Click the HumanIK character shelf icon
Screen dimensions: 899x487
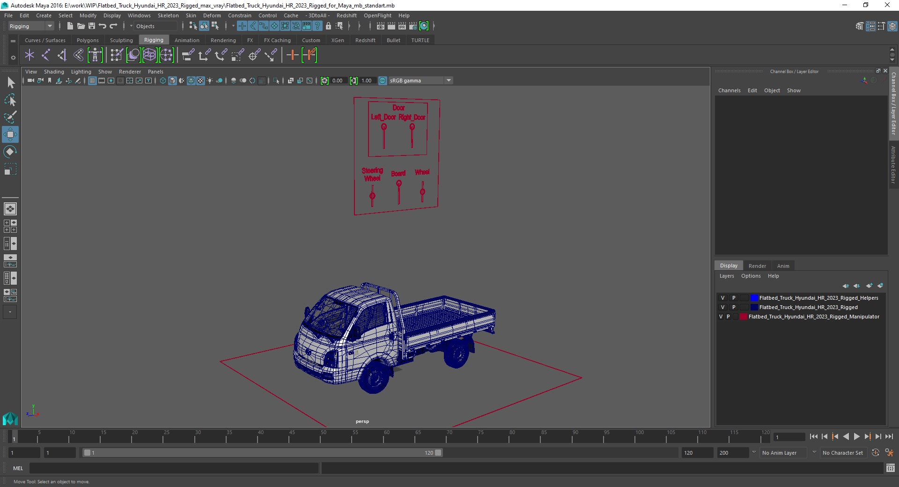95,55
